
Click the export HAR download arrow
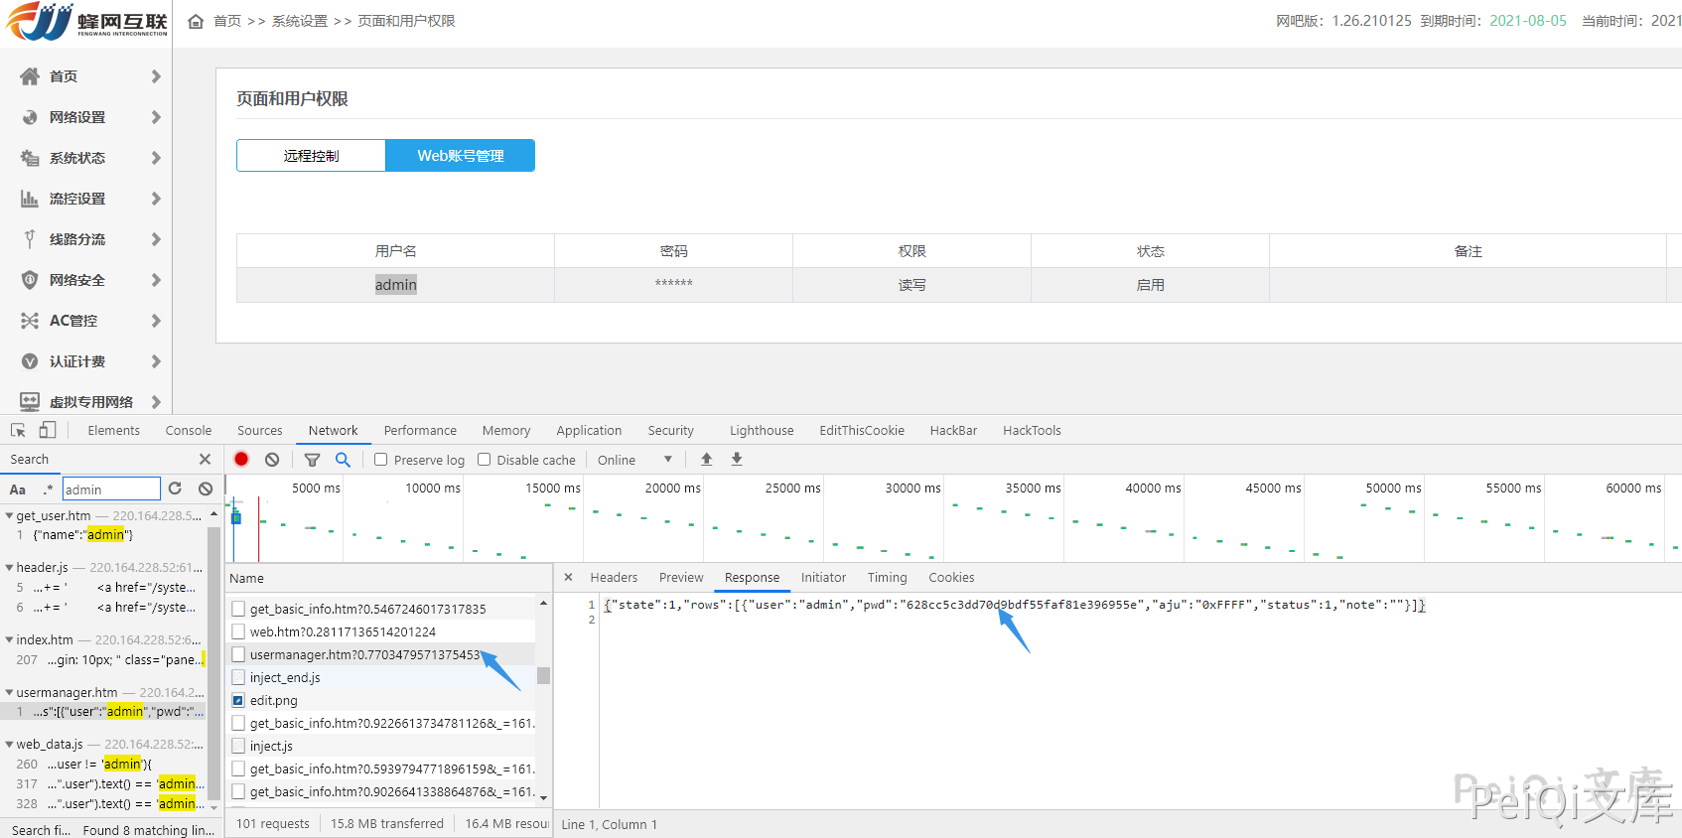pos(737,460)
